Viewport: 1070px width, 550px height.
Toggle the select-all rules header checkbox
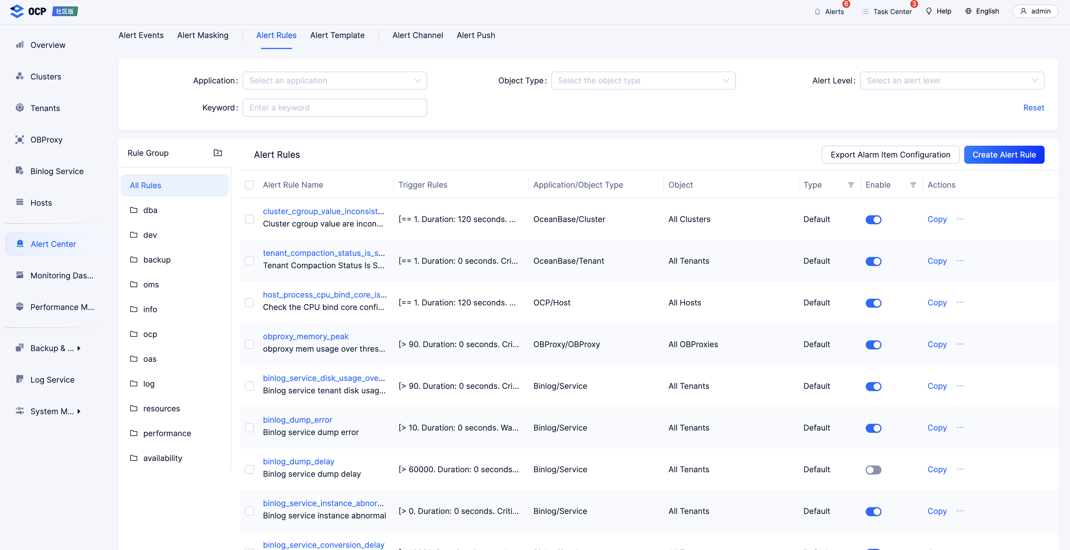pyautogui.click(x=249, y=185)
